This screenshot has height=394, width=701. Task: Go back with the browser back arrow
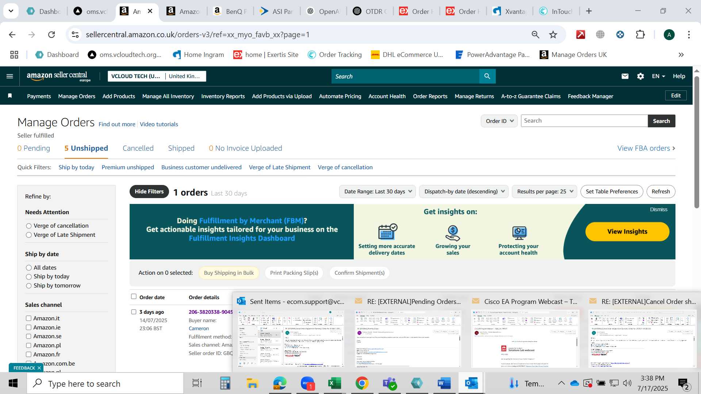pos(12,35)
